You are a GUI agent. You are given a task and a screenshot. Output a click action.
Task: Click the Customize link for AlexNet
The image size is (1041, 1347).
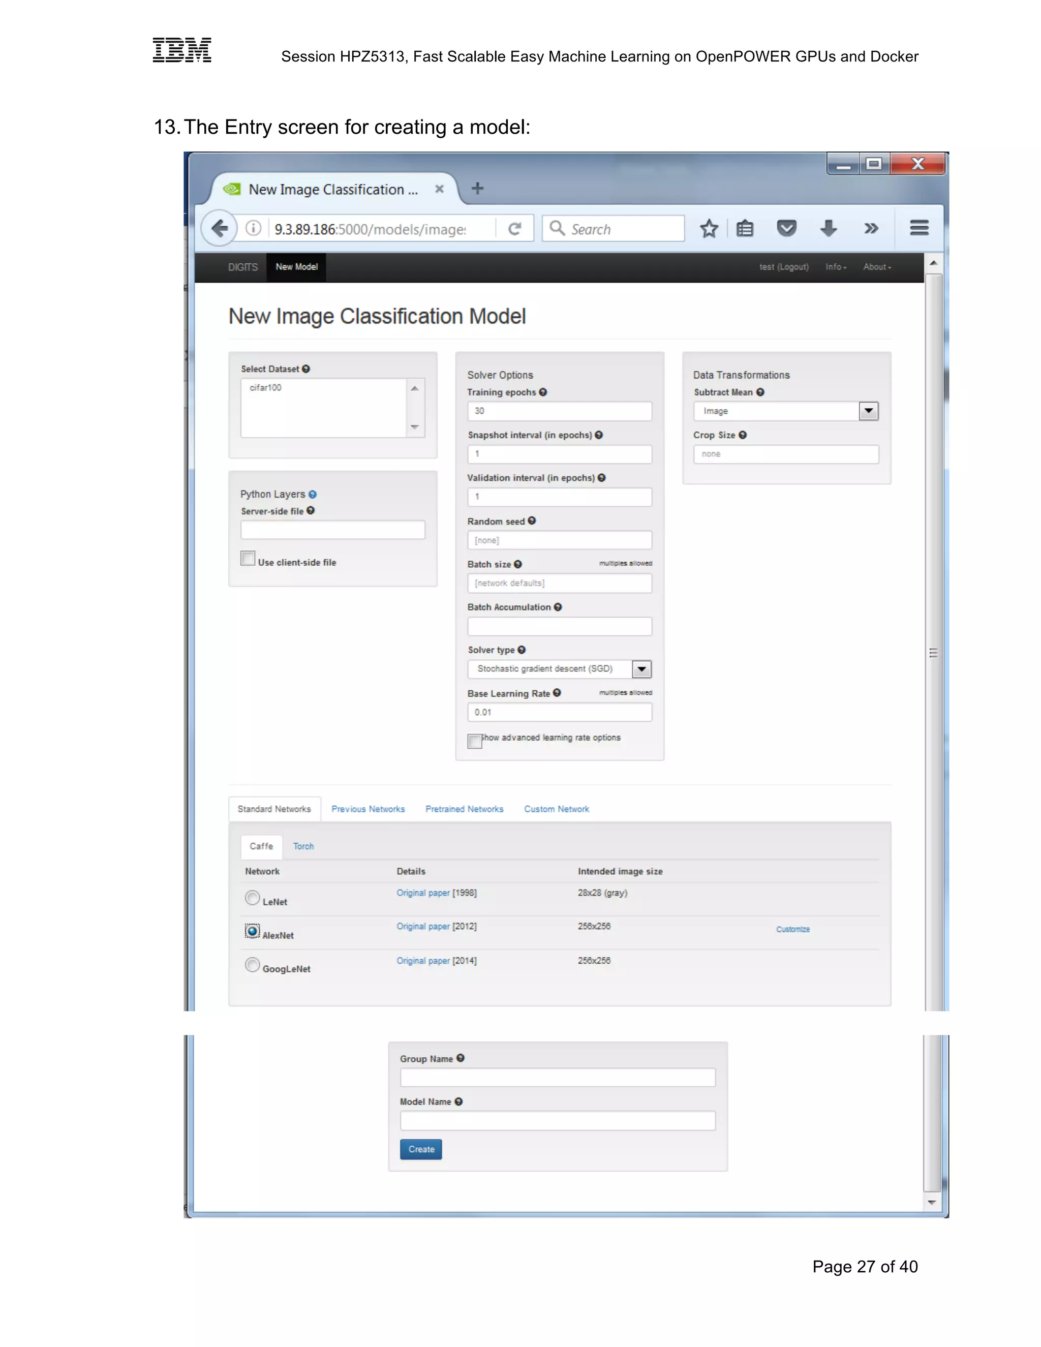[x=792, y=930]
